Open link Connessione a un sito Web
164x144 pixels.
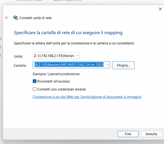[x=87, y=97]
